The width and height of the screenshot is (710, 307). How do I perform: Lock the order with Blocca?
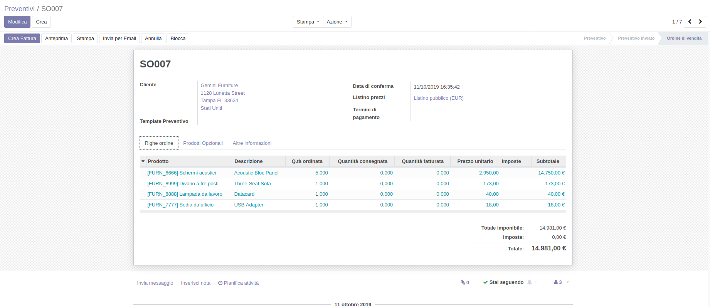click(178, 39)
